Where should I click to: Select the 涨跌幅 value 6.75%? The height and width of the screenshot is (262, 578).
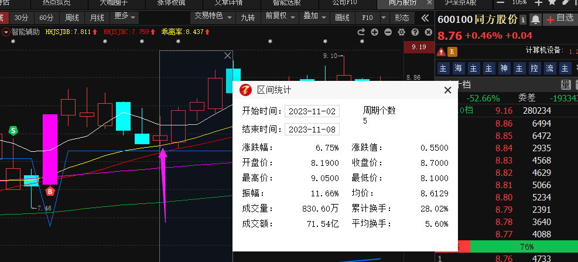327,148
